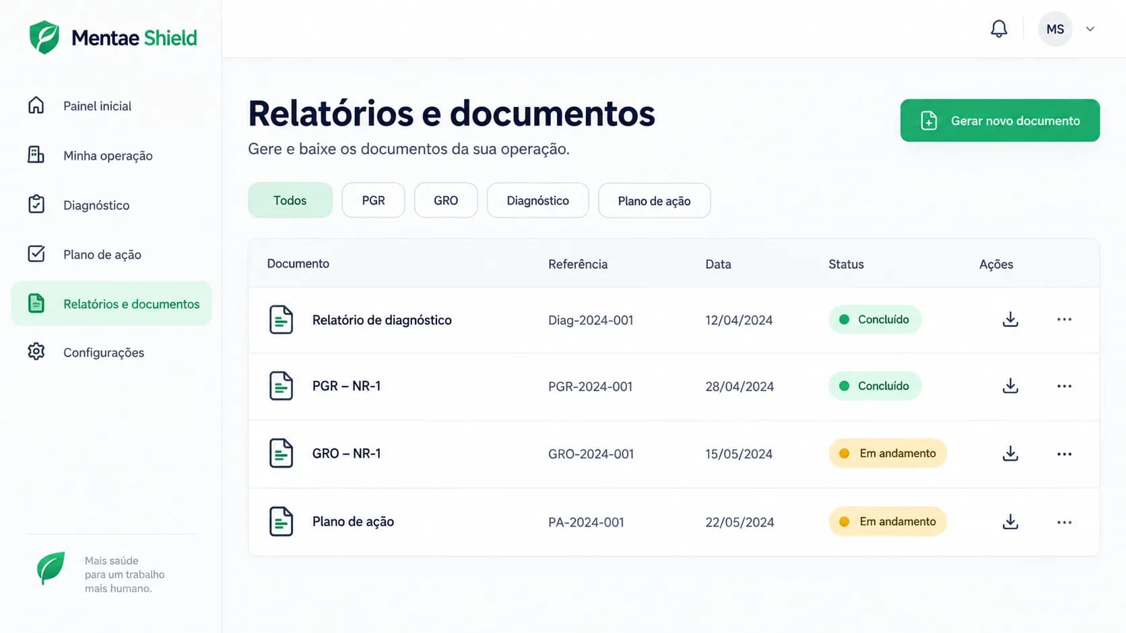Image resolution: width=1126 pixels, height=633 pixels.
Task: Click the Configurações gear icon
Action: coord(36,352)
